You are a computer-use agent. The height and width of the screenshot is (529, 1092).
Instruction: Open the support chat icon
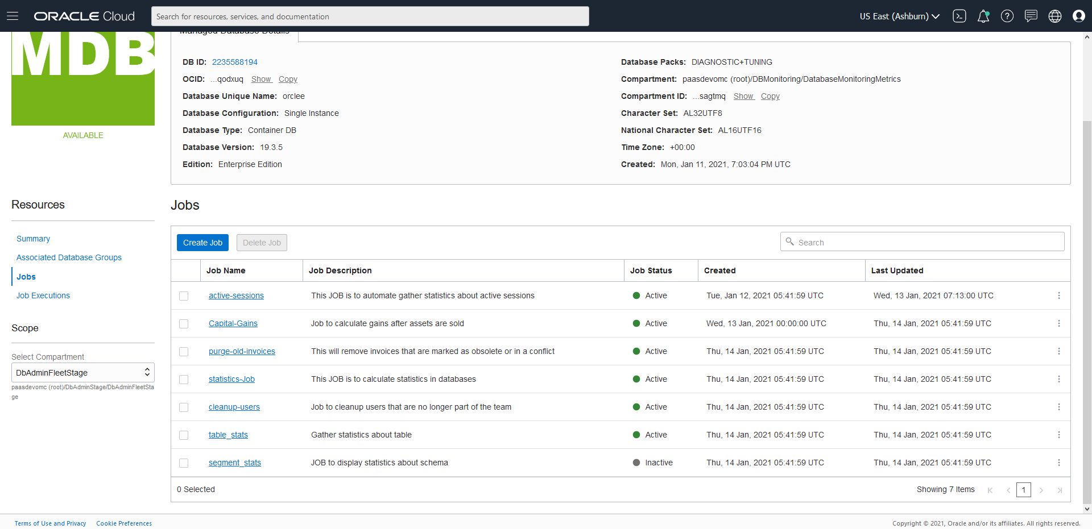[1031, 16]
